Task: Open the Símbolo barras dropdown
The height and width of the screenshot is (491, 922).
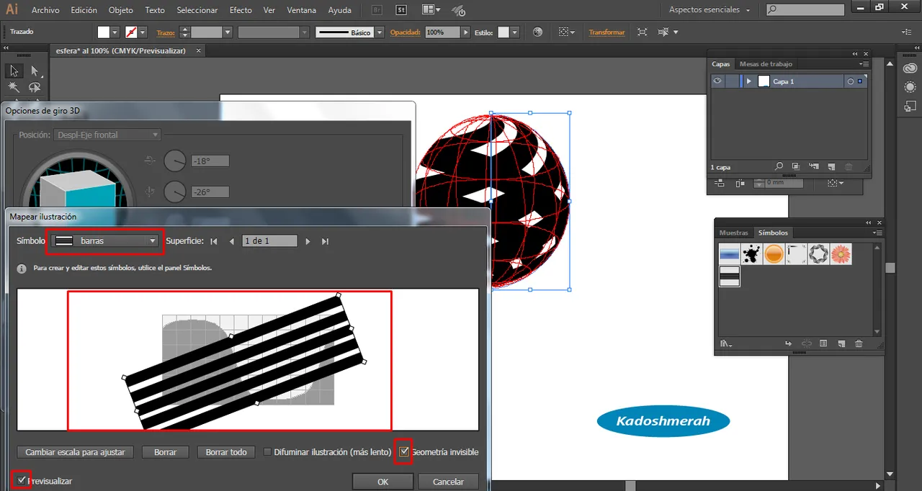Action: (x=104, y=241)
